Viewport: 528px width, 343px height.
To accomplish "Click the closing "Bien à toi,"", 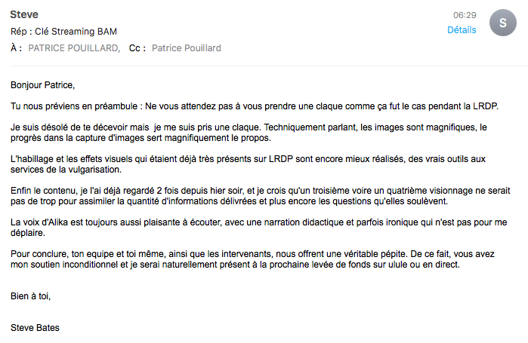I will pos(30,296).
